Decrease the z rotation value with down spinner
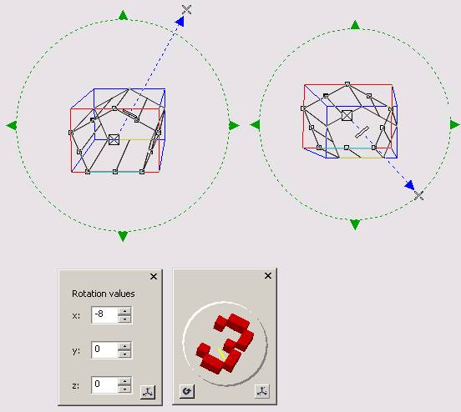 tap(125, 389)
